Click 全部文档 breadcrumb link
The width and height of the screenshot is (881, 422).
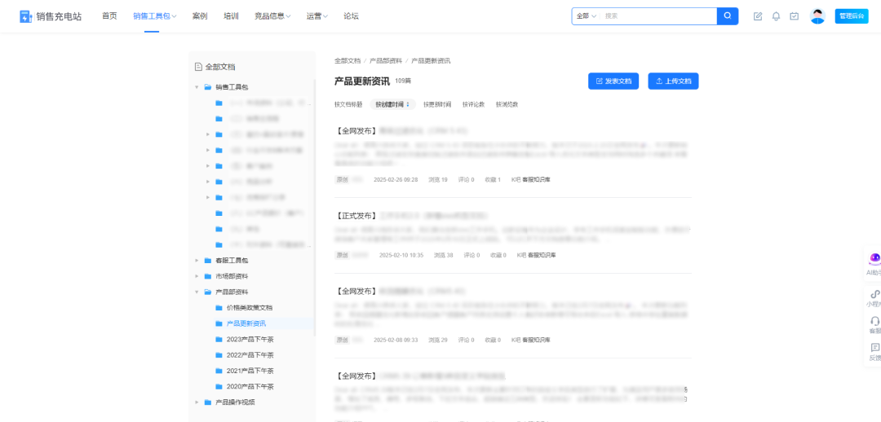(348, 60)
